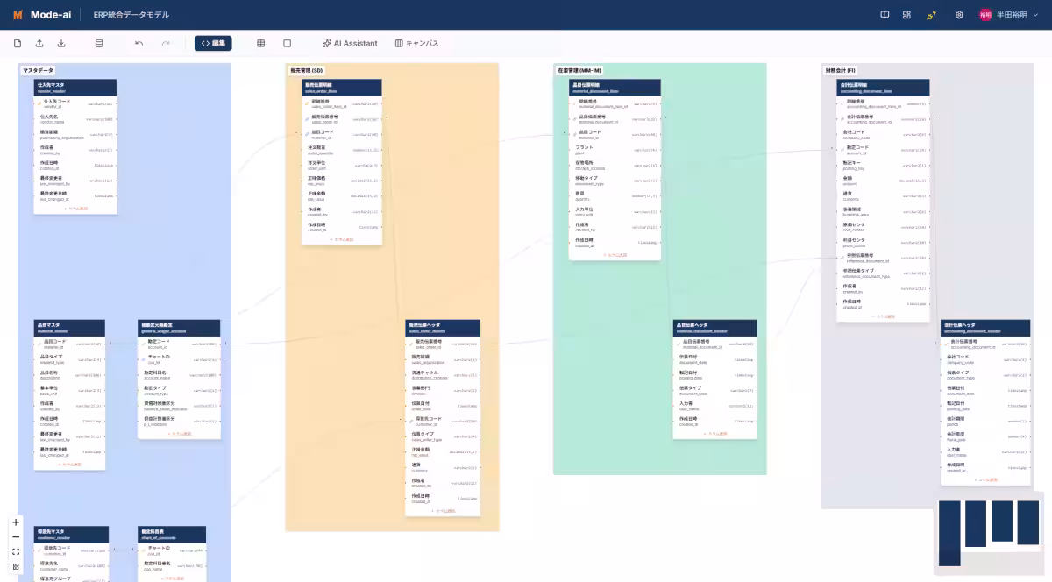
Task: Open the layout grid icon in zoom controls
Action: pos(16,566)
